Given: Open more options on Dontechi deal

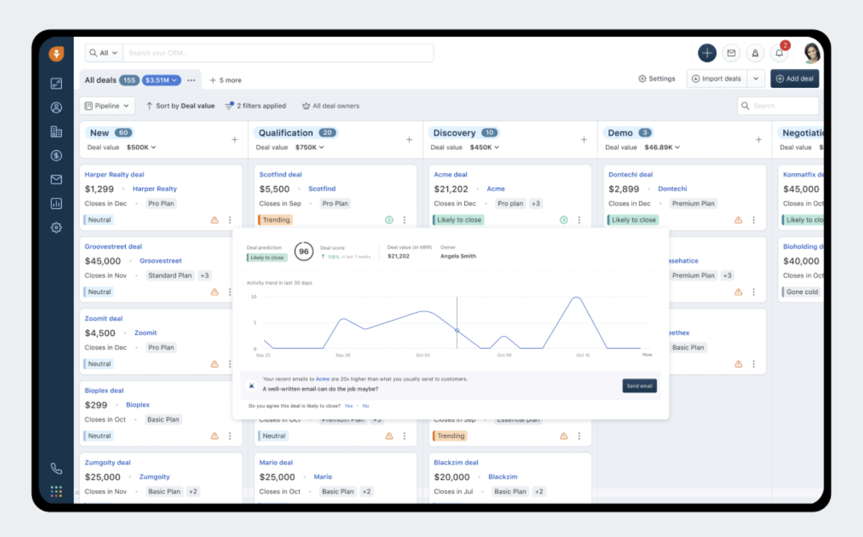Looking at the screenshot, I should coord(754,220).
